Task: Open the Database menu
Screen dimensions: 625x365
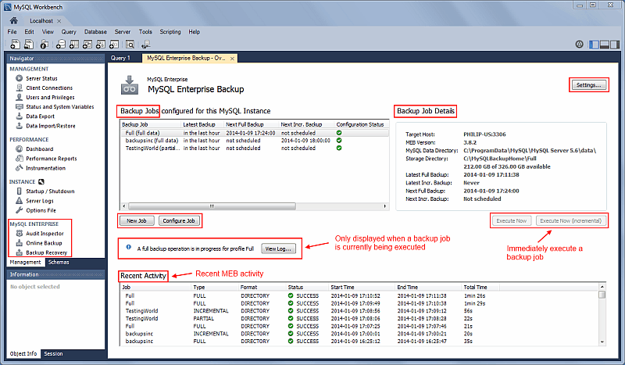Action: pos(95,32)
